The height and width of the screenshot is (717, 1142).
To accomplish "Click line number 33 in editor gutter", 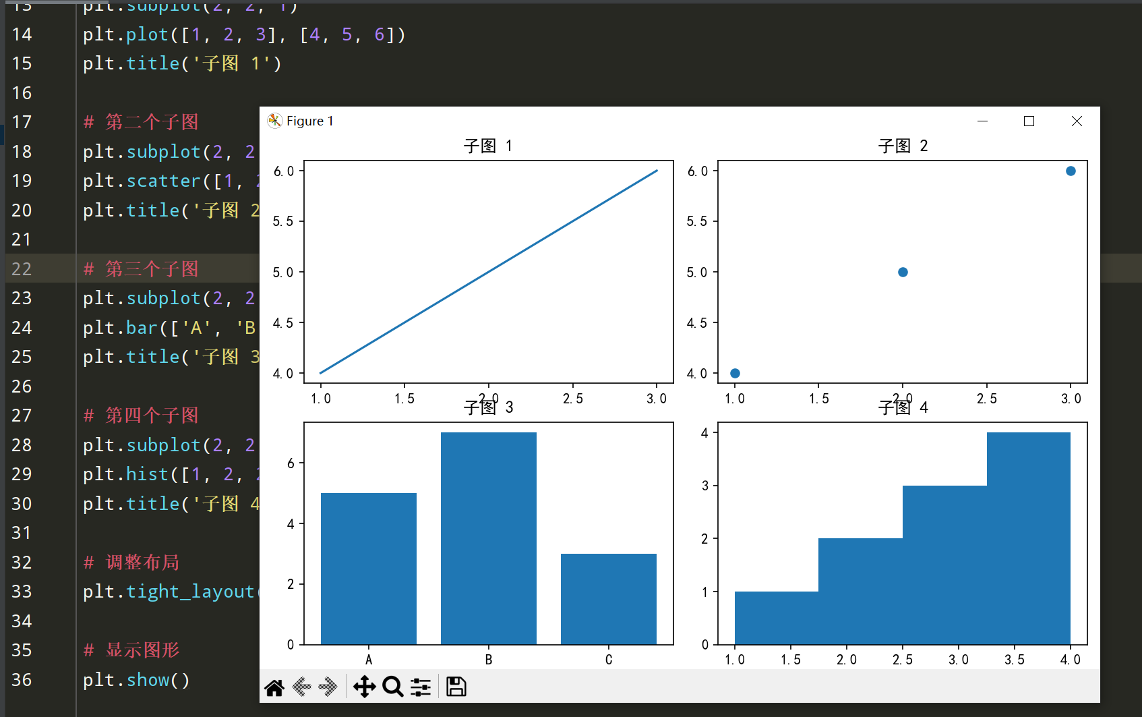I will 22,592.
